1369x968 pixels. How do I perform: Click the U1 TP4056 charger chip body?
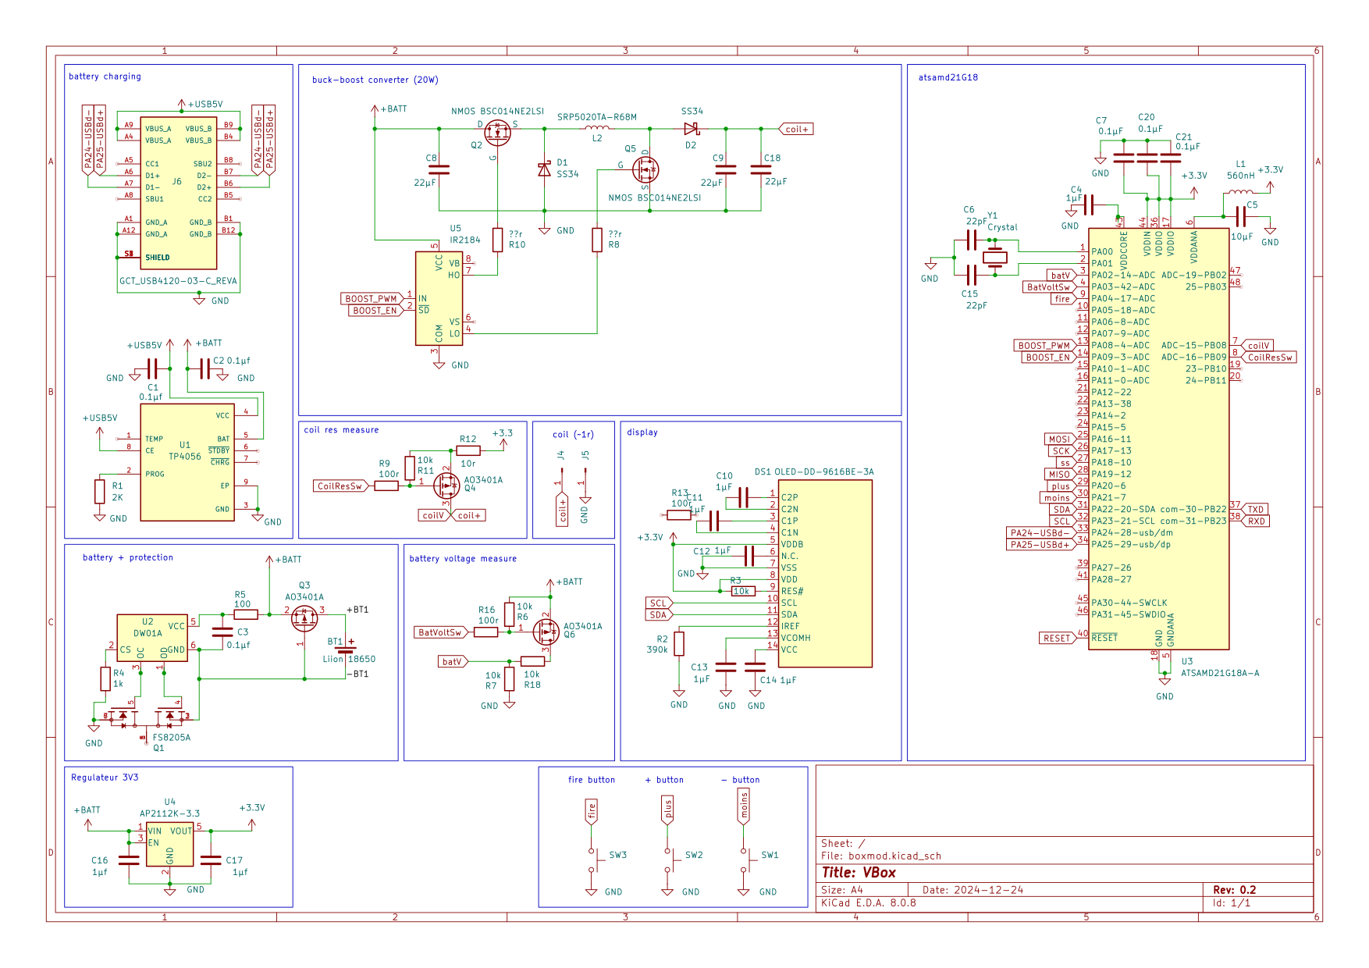(x=187, y=462)
